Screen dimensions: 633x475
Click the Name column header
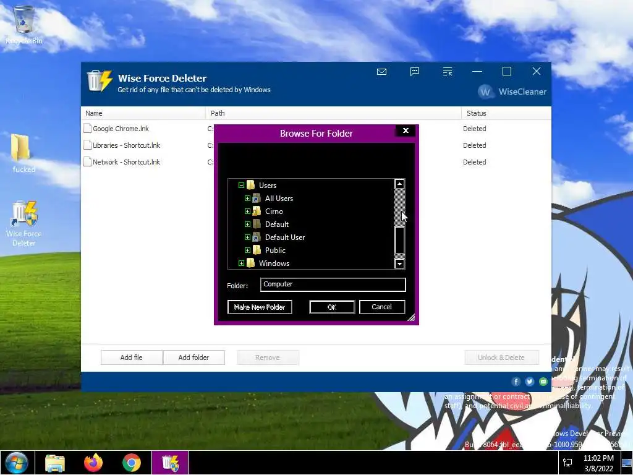(x=143, y=113)
